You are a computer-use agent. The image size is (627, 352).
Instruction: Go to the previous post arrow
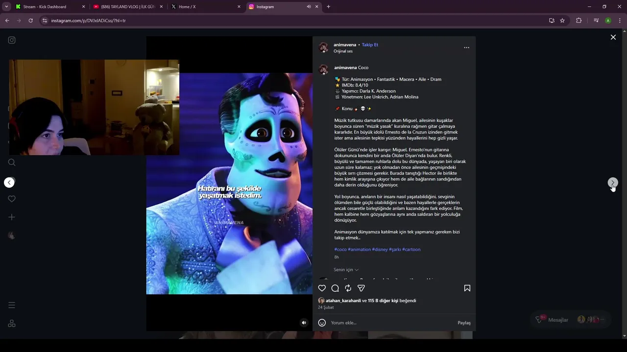[x=9, y=182]
